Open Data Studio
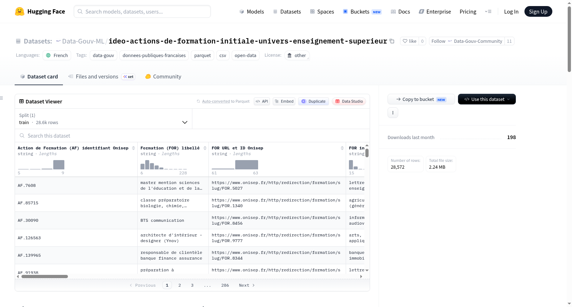 point(349,101)
